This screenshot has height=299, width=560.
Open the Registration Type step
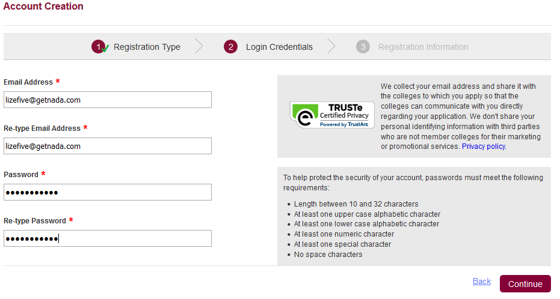(147, 47)
